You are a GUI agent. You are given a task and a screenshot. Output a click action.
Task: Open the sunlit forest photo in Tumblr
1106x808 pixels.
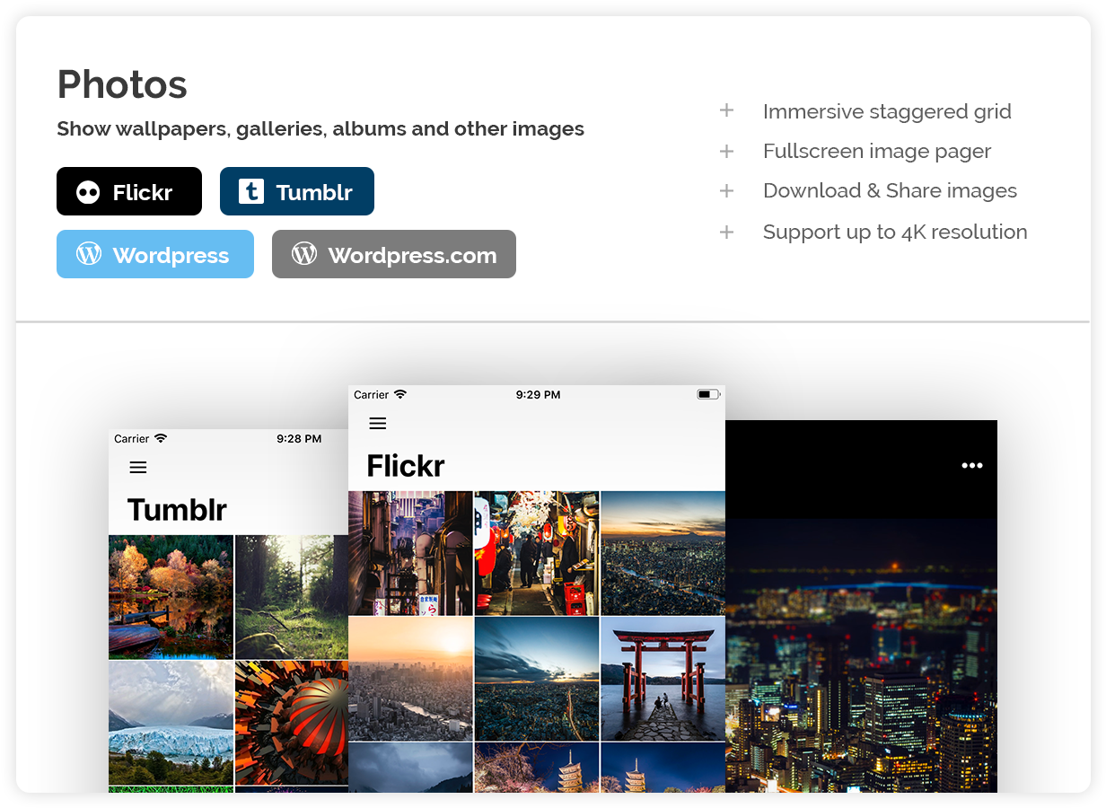click(292, 597)
